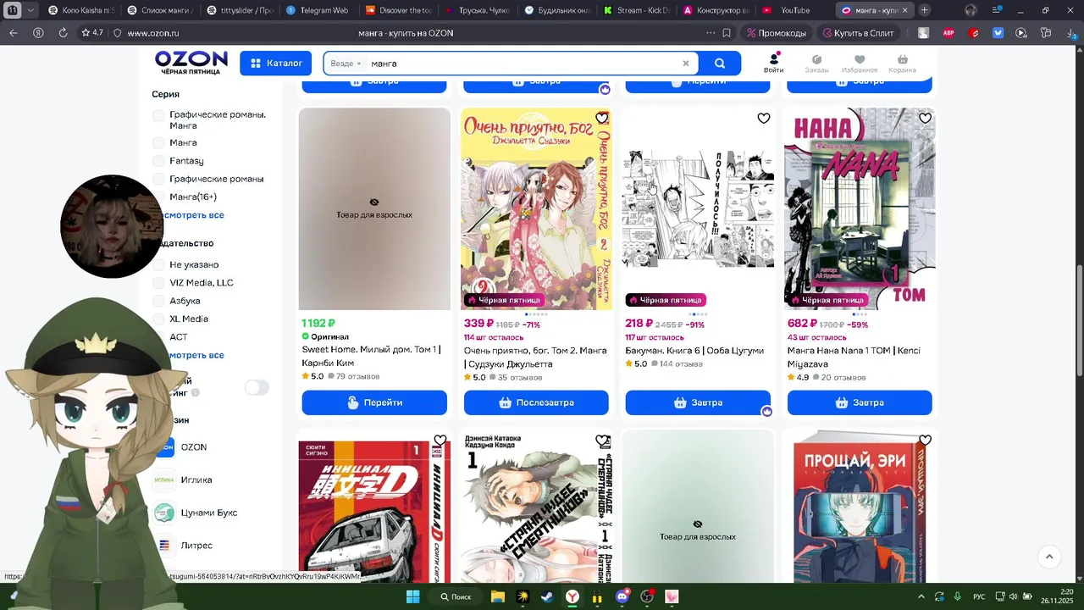Open a new browser tab with plus

click(x=924, y=10)
